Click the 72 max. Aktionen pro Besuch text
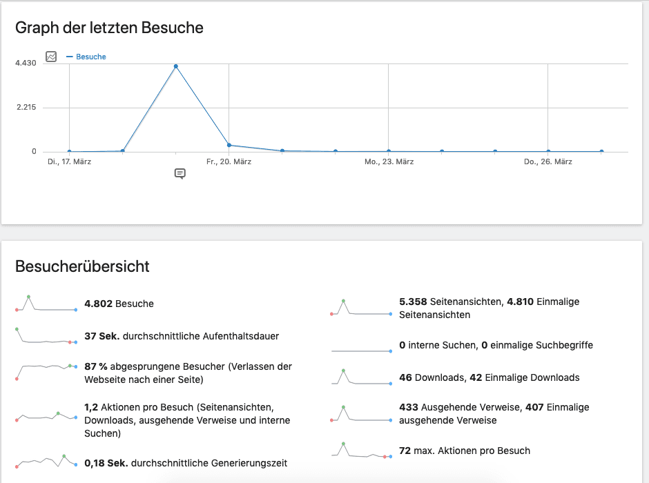649x483 pixels. pos(465,451)
